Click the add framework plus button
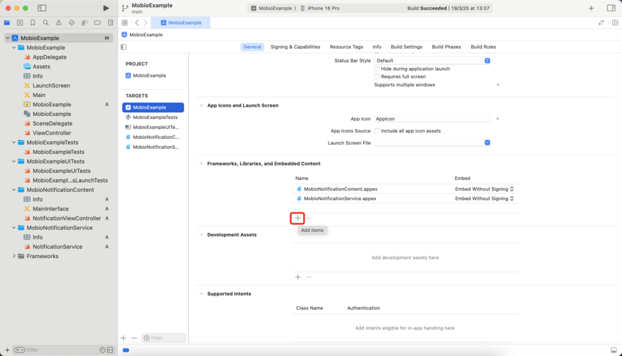The width and height of the screenshot is (622, 356). click(x=298, y=218)
